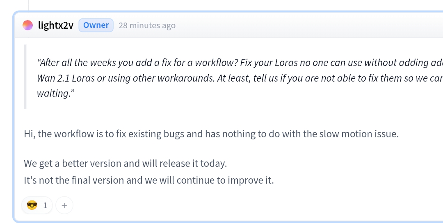Toggle the sunglasses emoji reaction

click(x=32, y=205)
